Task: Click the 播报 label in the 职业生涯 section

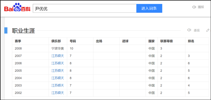Action: pos(197,30)
